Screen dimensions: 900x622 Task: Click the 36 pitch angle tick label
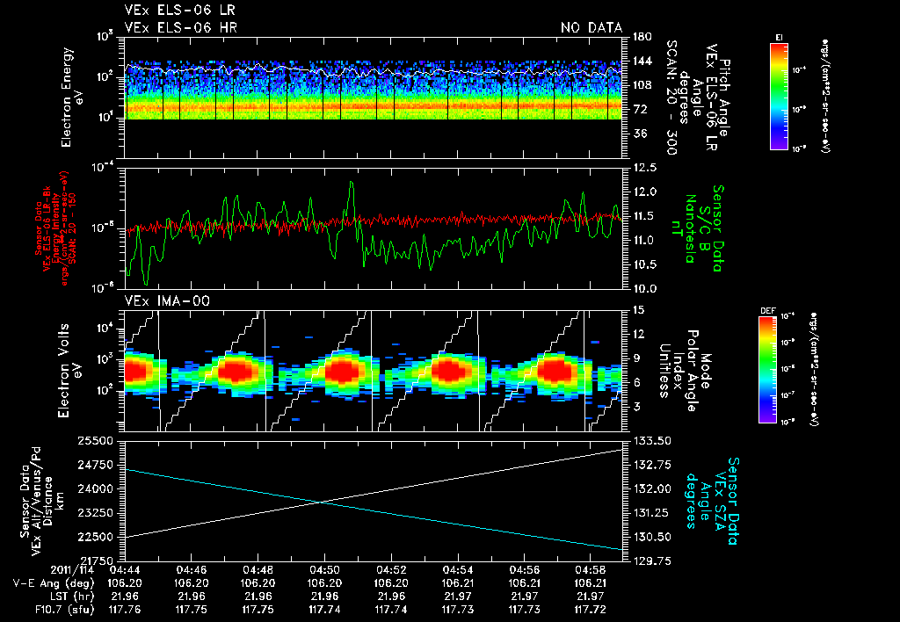tap(640, 134)
